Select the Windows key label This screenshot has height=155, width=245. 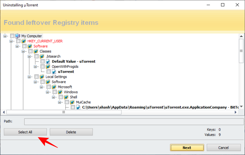point(71,92)
